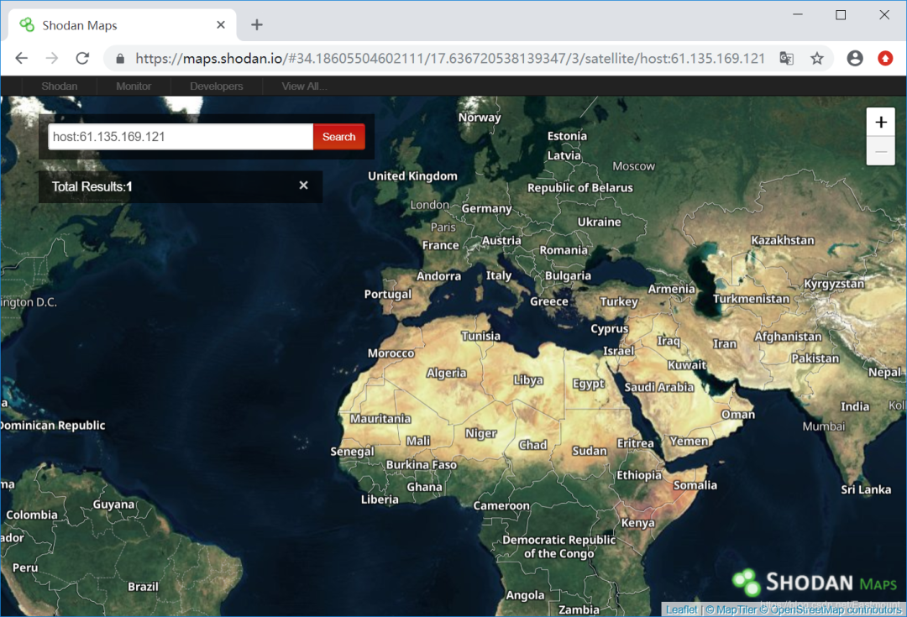This screenshot has height=617, width=907.
Task: Click the Democratic Republic of the Congo label
Action: coord(558,546)
